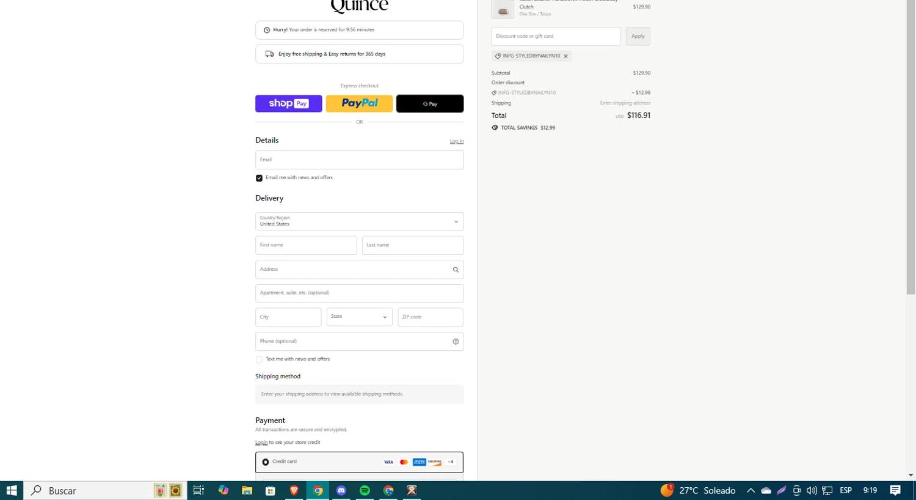The image size is (916, 500).
Task: Select the Credit card radio option
Action: click(x=266, y=462)
